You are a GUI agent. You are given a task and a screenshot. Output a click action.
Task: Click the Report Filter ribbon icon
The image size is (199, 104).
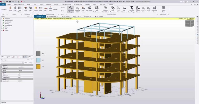tap(118, 9)
